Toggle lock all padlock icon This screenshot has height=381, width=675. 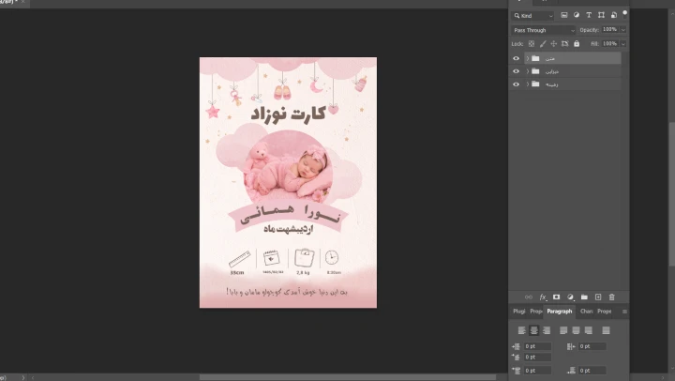[577, 44]
